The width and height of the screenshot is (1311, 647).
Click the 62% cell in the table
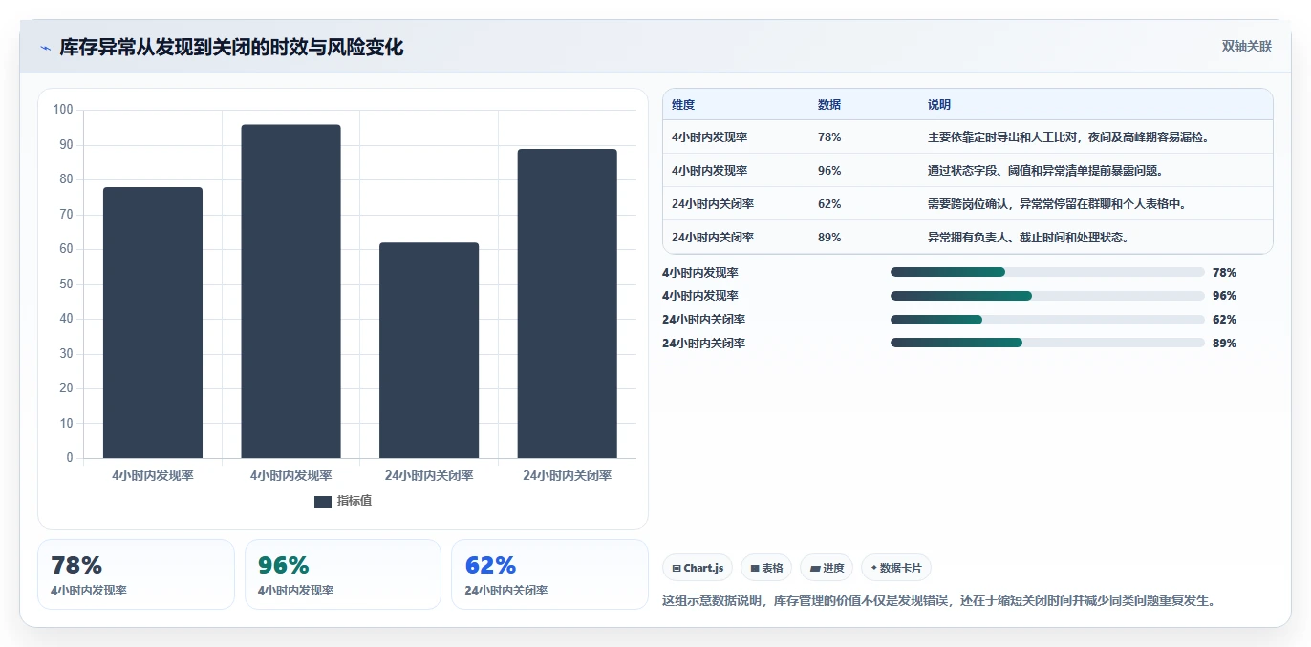[x=829, y=204]
